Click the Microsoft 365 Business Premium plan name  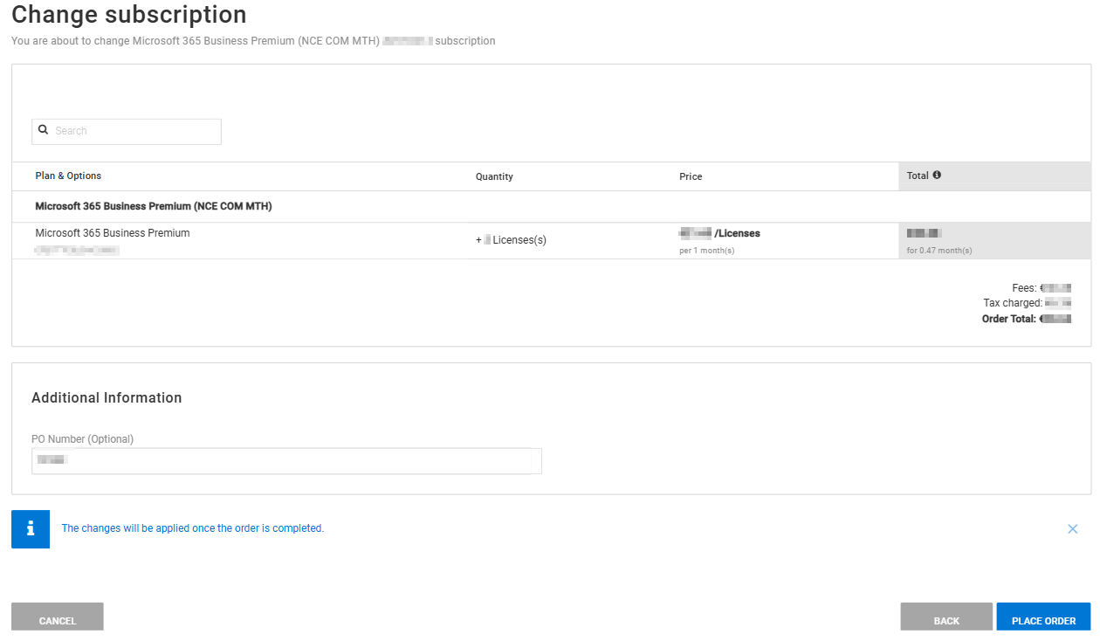coord(113,233)
